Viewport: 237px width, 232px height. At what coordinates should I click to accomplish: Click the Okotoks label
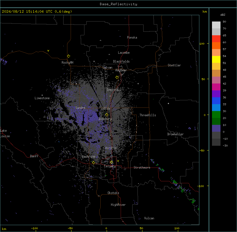(113, 193)
